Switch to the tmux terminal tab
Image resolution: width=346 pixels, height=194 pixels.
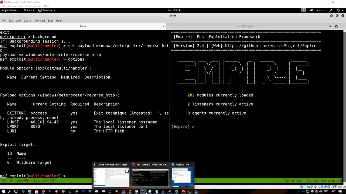83,26
